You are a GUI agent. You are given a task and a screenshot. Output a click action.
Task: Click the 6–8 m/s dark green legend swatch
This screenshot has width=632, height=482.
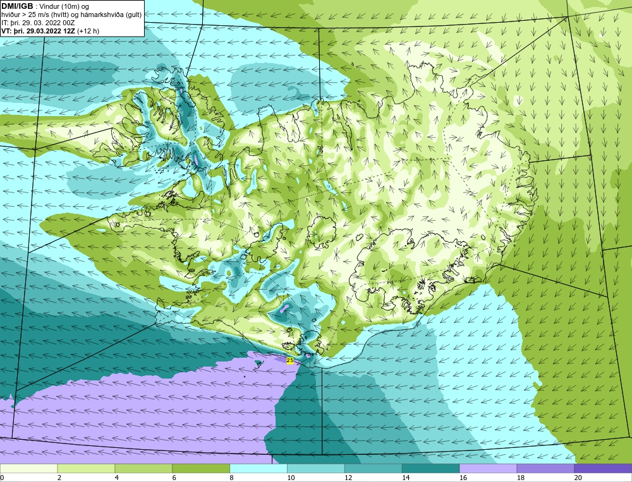point(201,469)
